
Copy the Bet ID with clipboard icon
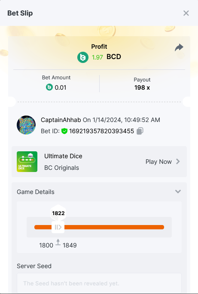coord(140,131)
